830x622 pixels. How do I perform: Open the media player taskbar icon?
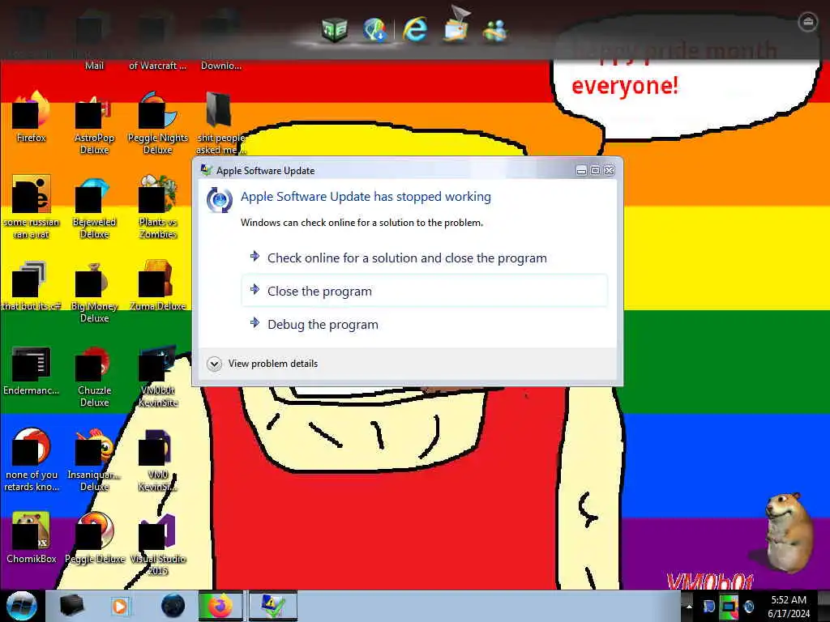[x=120, y=606]
